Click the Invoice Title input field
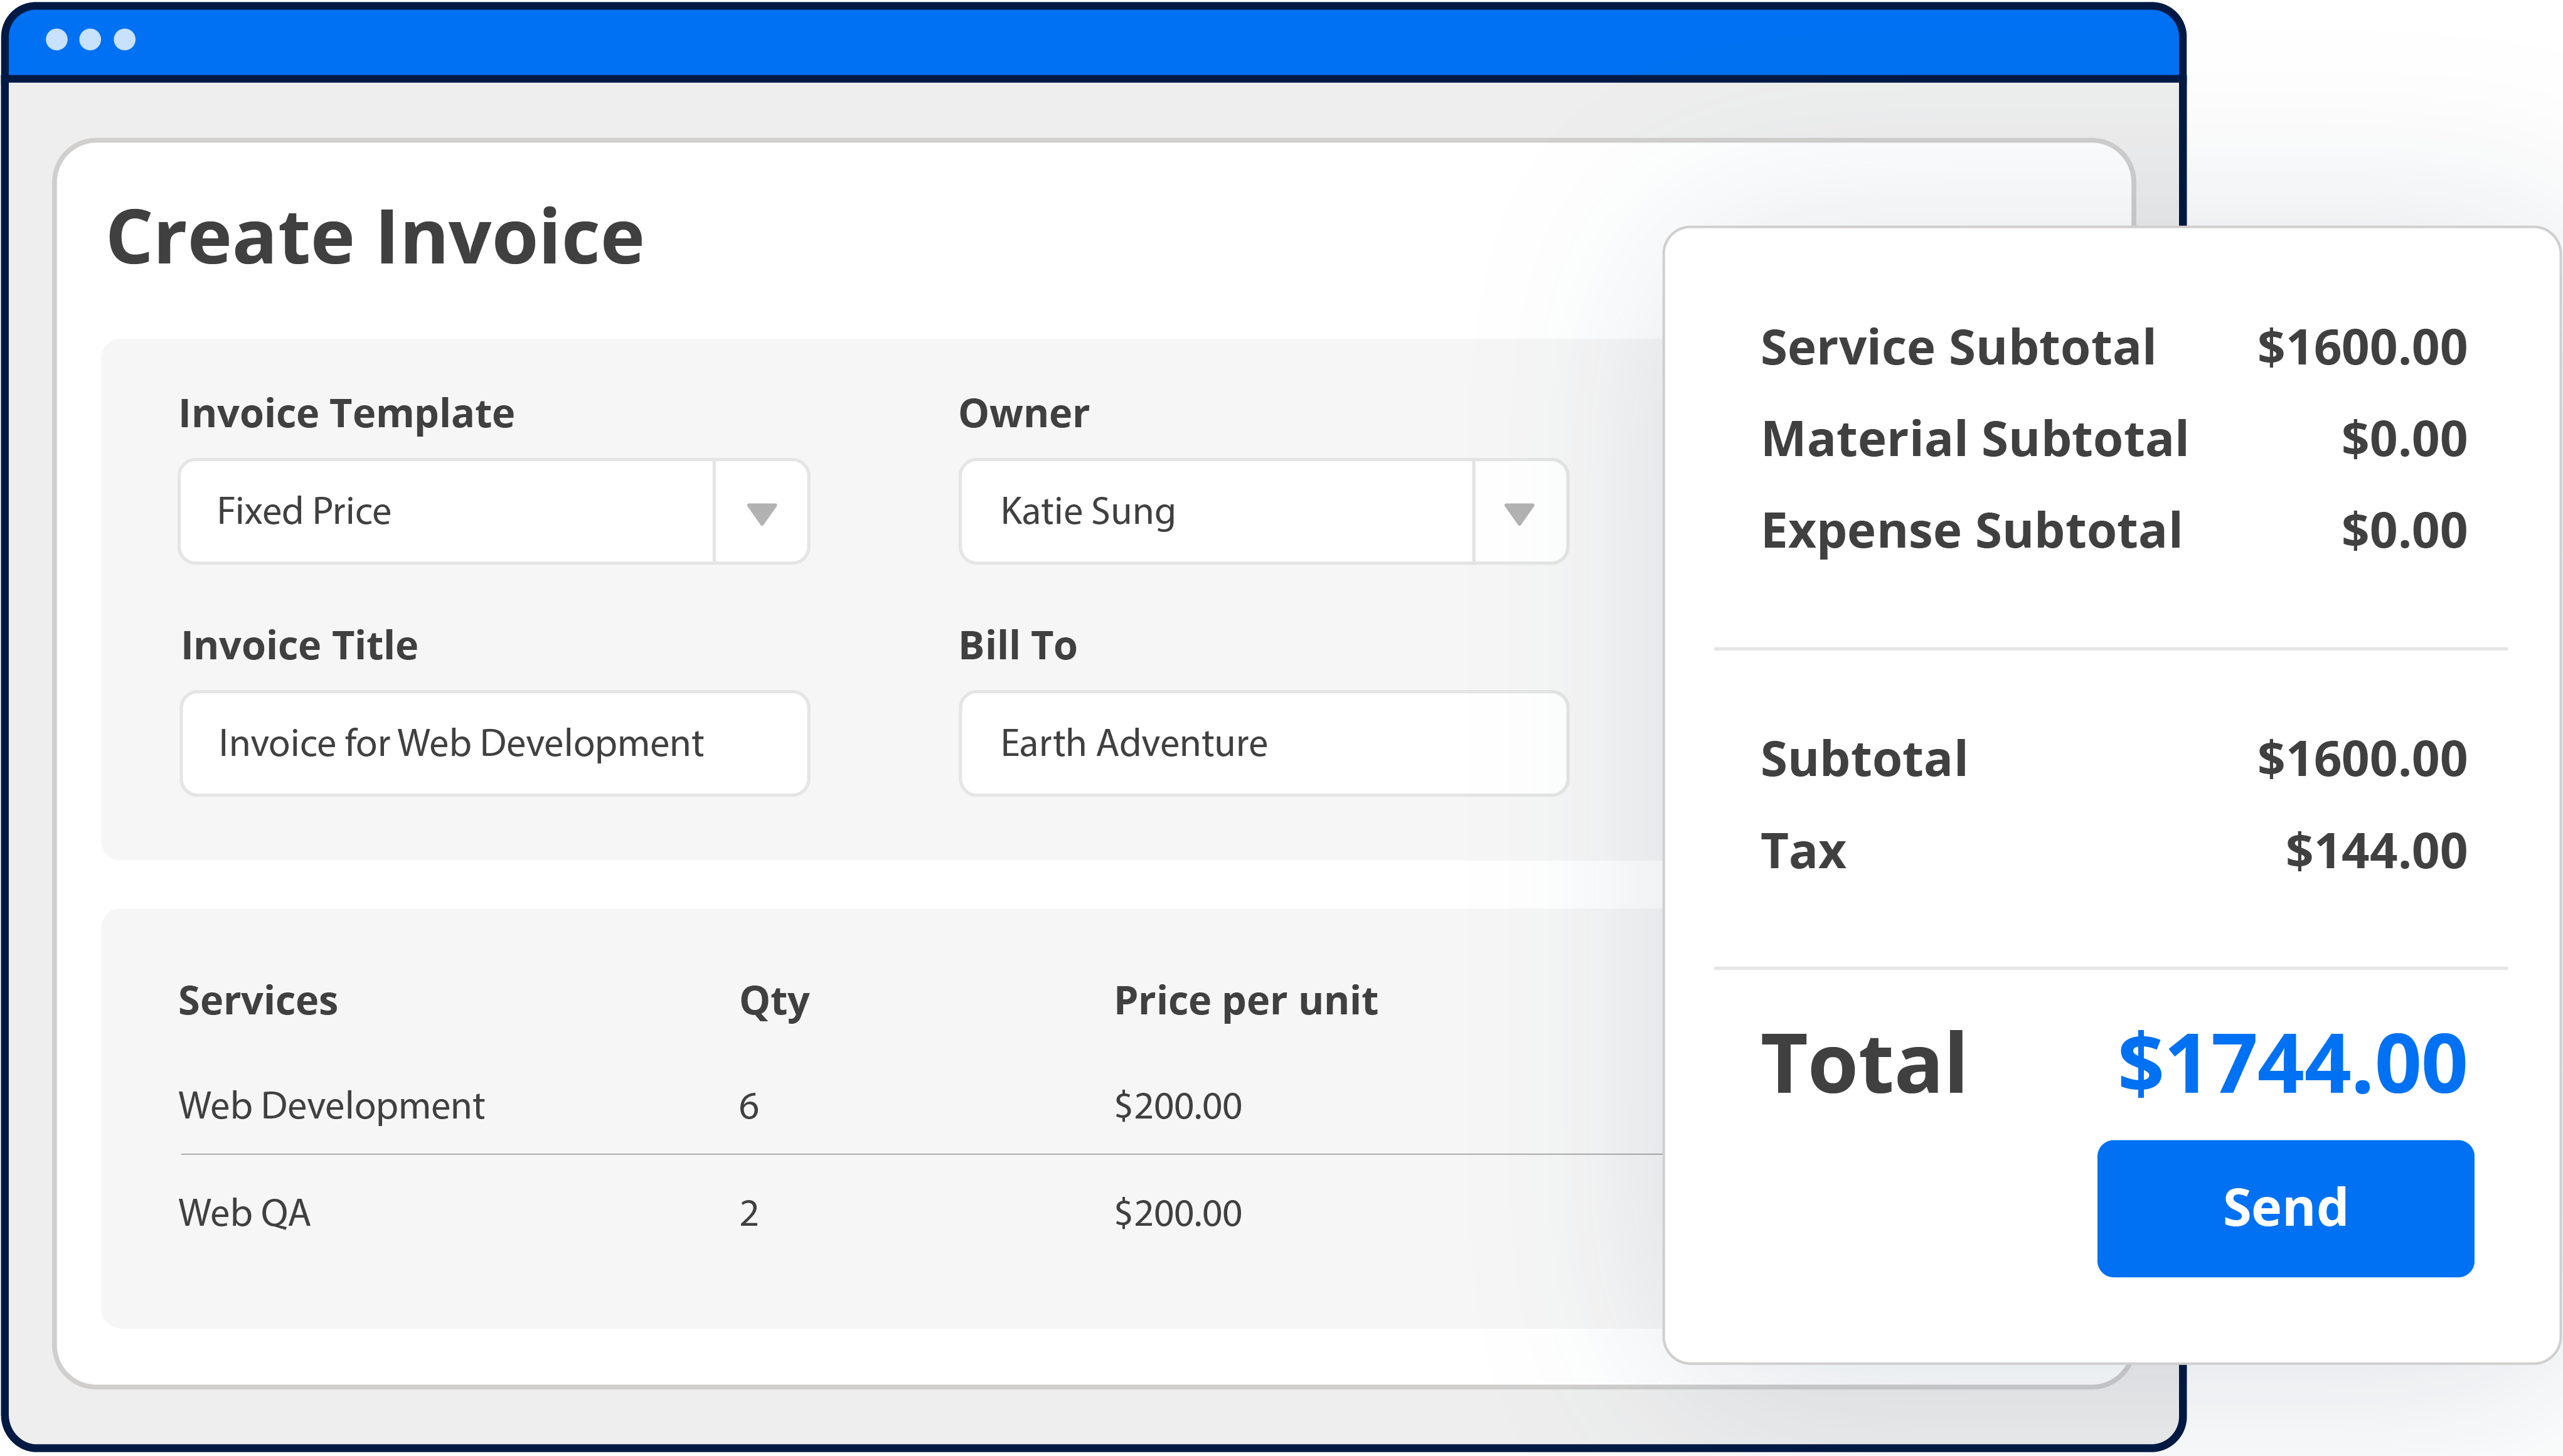2563x1456 pixels. [494, 743]
